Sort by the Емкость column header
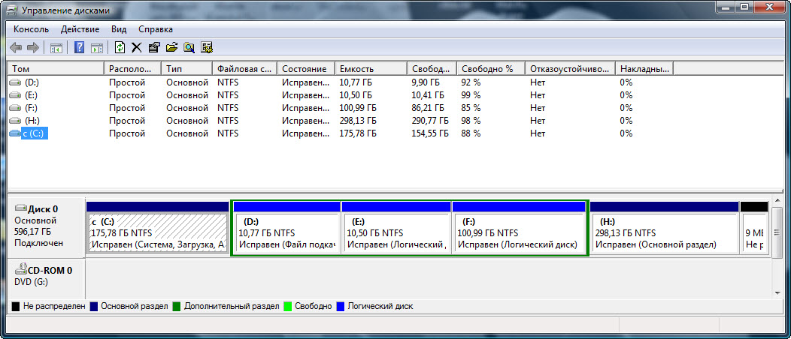The height and width of the screenshot is (339, 791). pyautogui.click(x=371, y=69)
